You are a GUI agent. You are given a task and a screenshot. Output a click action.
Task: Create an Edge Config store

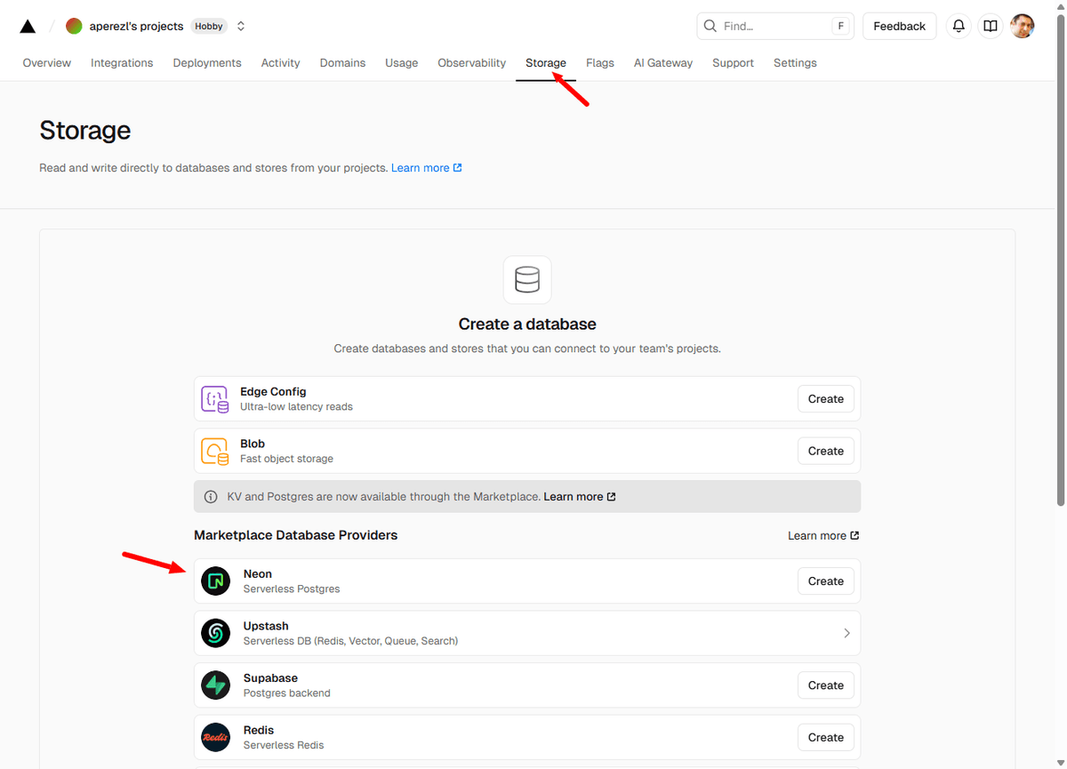click(825, 399)
